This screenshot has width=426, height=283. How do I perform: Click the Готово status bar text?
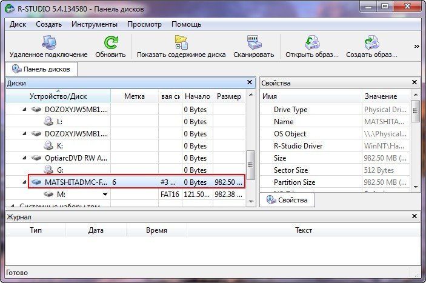point(17,273)
